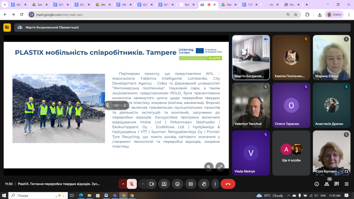The height and width of the screenshot is (199, 354).
Task: Toggle the camera on or off
Action: [152, 184]
